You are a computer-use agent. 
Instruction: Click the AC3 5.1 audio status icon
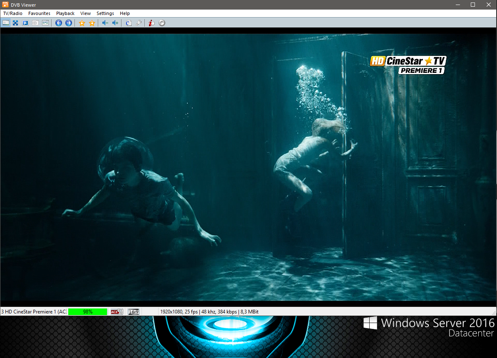point(117,312)
